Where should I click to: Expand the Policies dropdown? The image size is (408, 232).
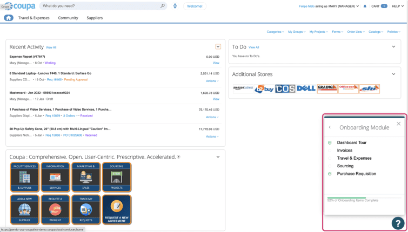[394, 32]
